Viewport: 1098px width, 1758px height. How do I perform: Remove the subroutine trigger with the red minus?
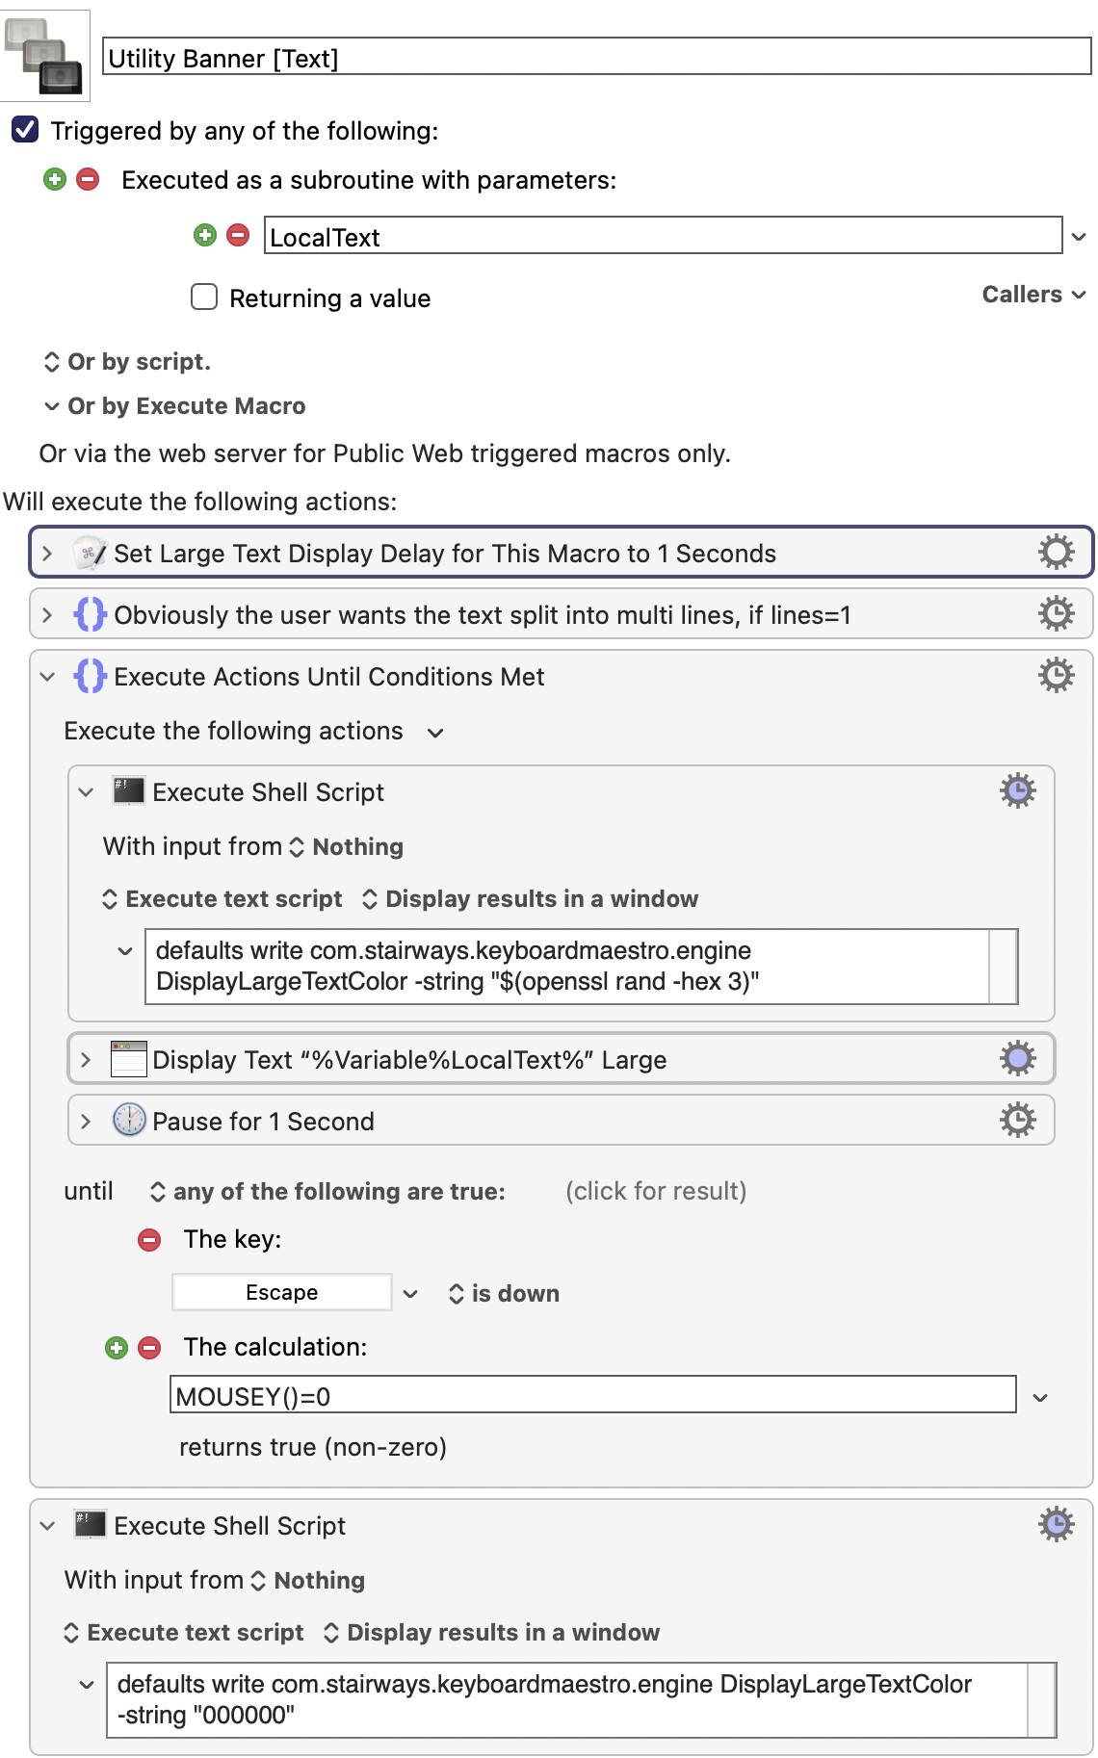coord(88,179)
